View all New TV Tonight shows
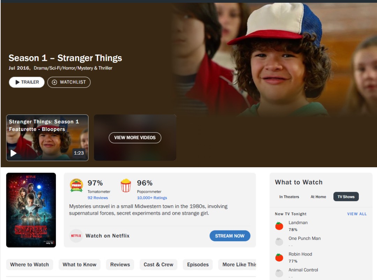The width and height of the screenshot is (377, 280). tap(357, 214)
